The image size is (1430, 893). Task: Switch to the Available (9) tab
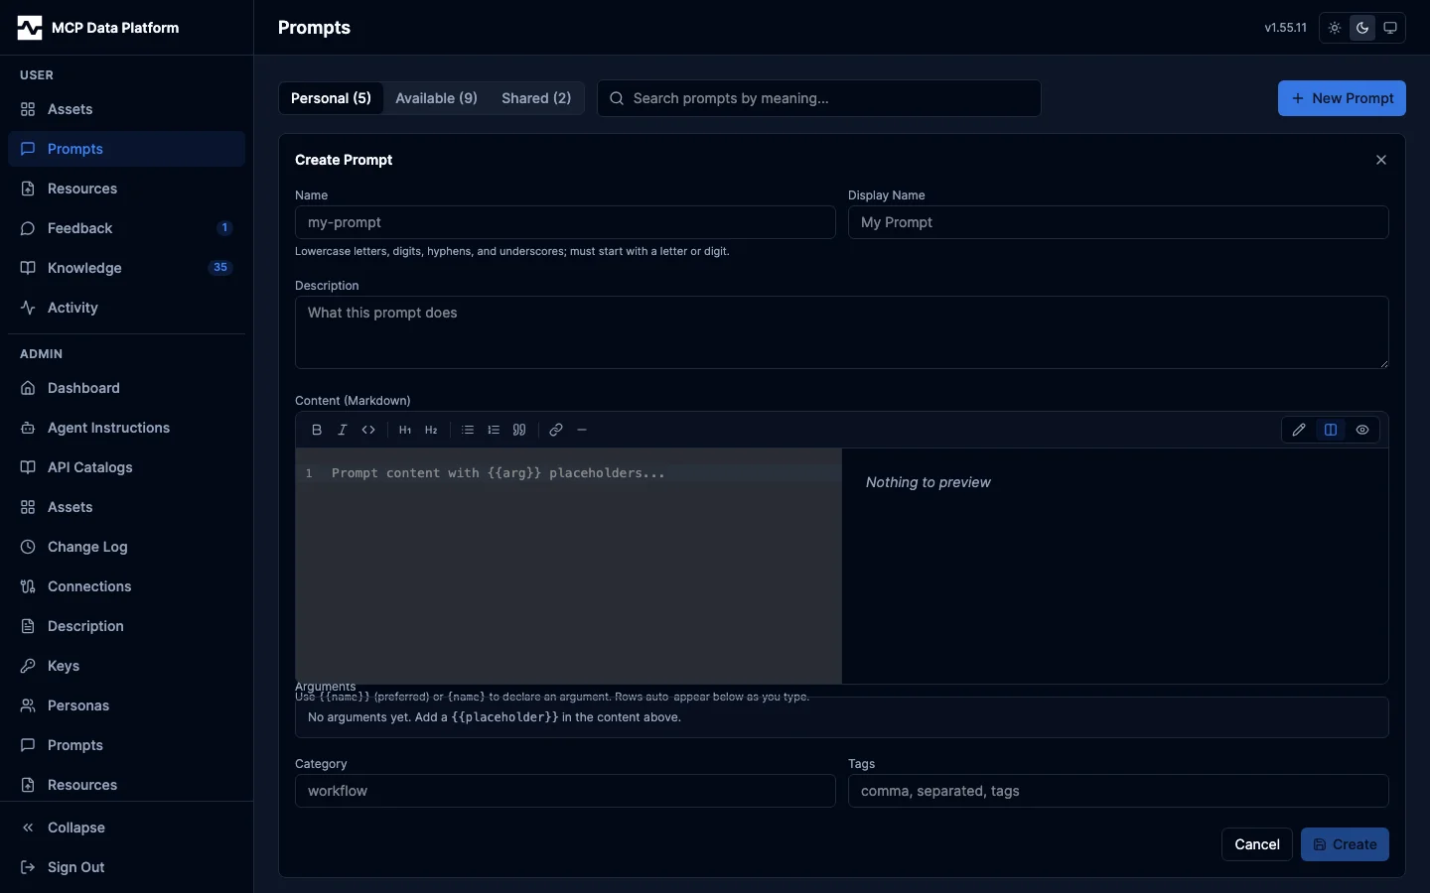tap(436, 98)
